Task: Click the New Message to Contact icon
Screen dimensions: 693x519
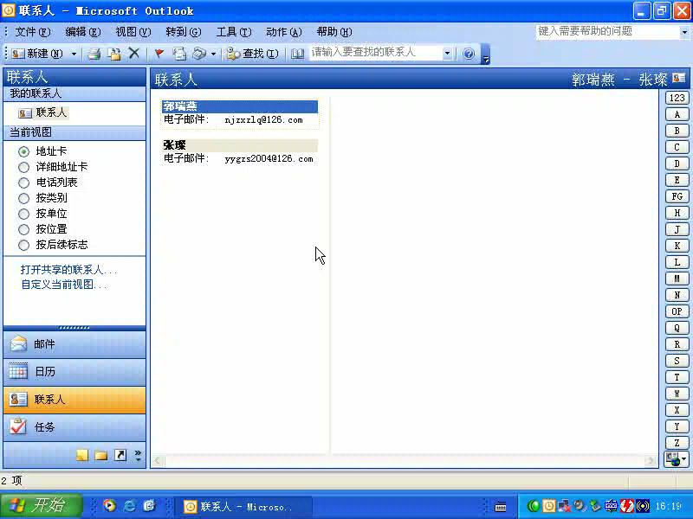Action: tap(179, 54)
